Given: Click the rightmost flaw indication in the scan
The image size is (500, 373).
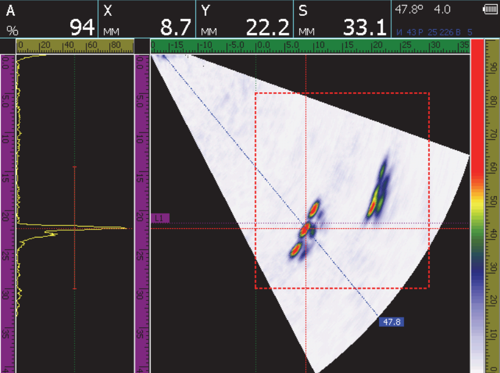Looking at the screenshot, I should pos(377,189).
